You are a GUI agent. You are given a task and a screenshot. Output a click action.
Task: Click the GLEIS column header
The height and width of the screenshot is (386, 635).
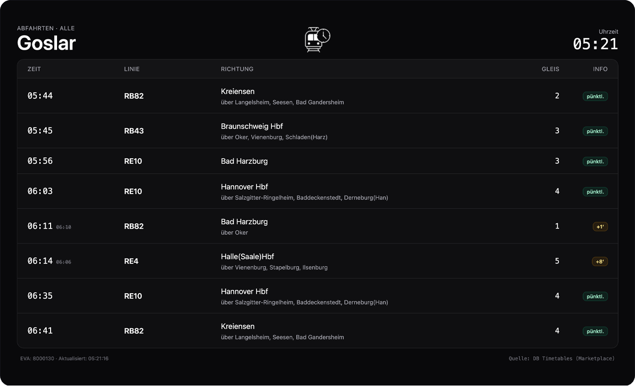pos(550,69)
